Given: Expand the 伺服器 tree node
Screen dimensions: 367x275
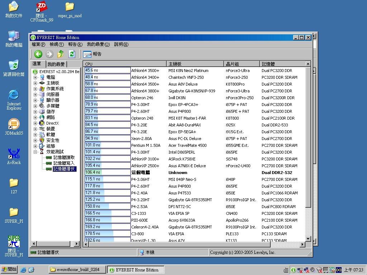Looking at the screenshot, I should pos(35,95).
